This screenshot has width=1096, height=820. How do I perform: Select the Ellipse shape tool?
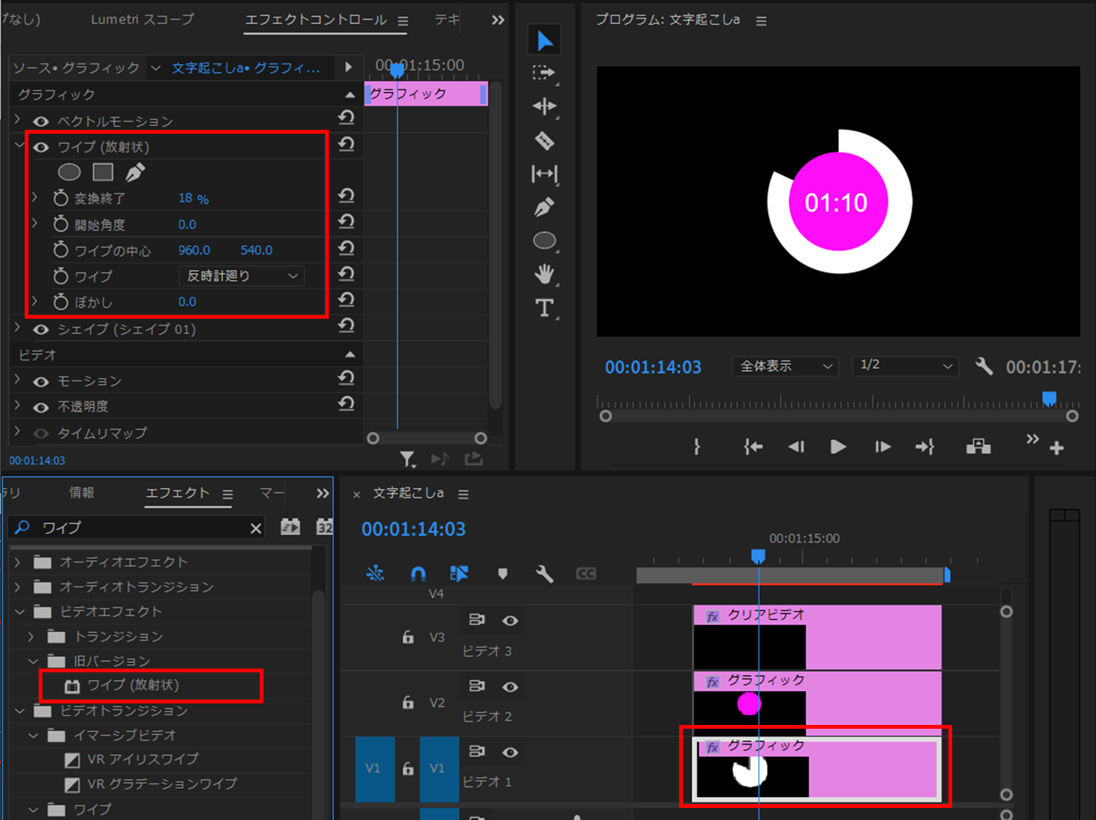pyautogui.click(x=544, y=240)
